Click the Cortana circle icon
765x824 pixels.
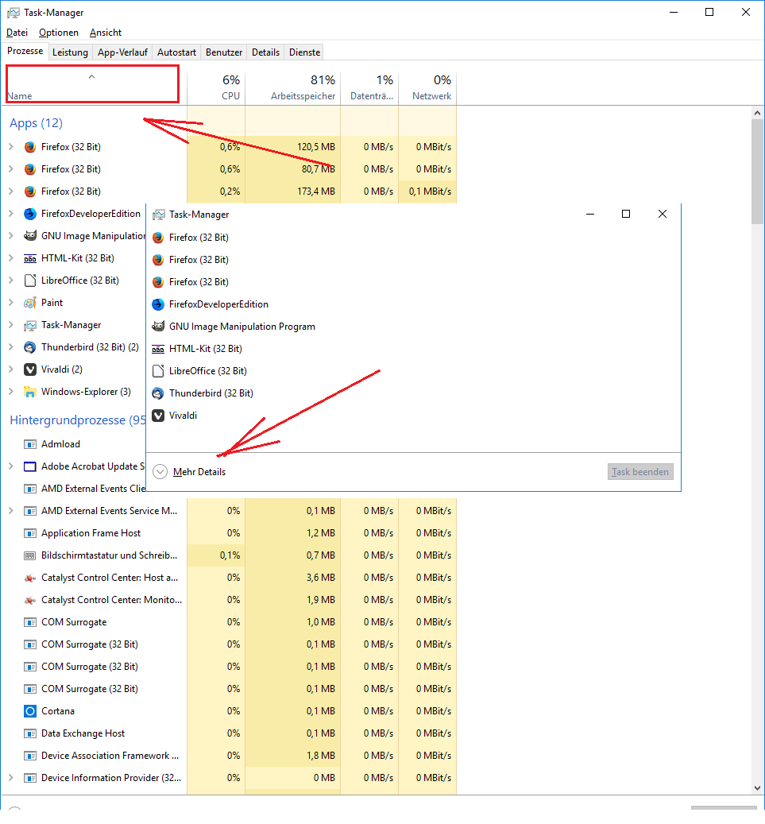(30, 711)
